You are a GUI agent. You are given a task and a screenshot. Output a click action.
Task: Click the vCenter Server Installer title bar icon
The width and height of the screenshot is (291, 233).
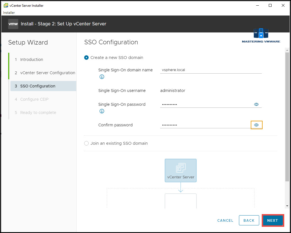6,5
